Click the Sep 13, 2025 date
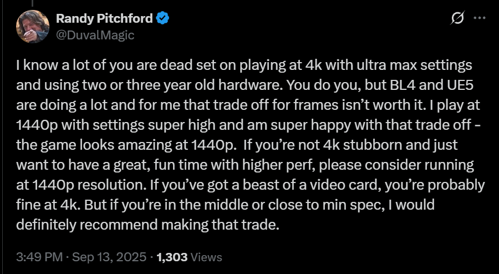 [x=109, y=257]
